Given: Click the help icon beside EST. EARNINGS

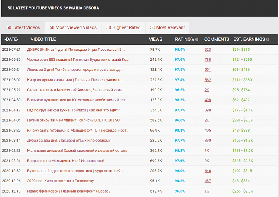Looking at the screenshot, I should click(x=267, y=39).
